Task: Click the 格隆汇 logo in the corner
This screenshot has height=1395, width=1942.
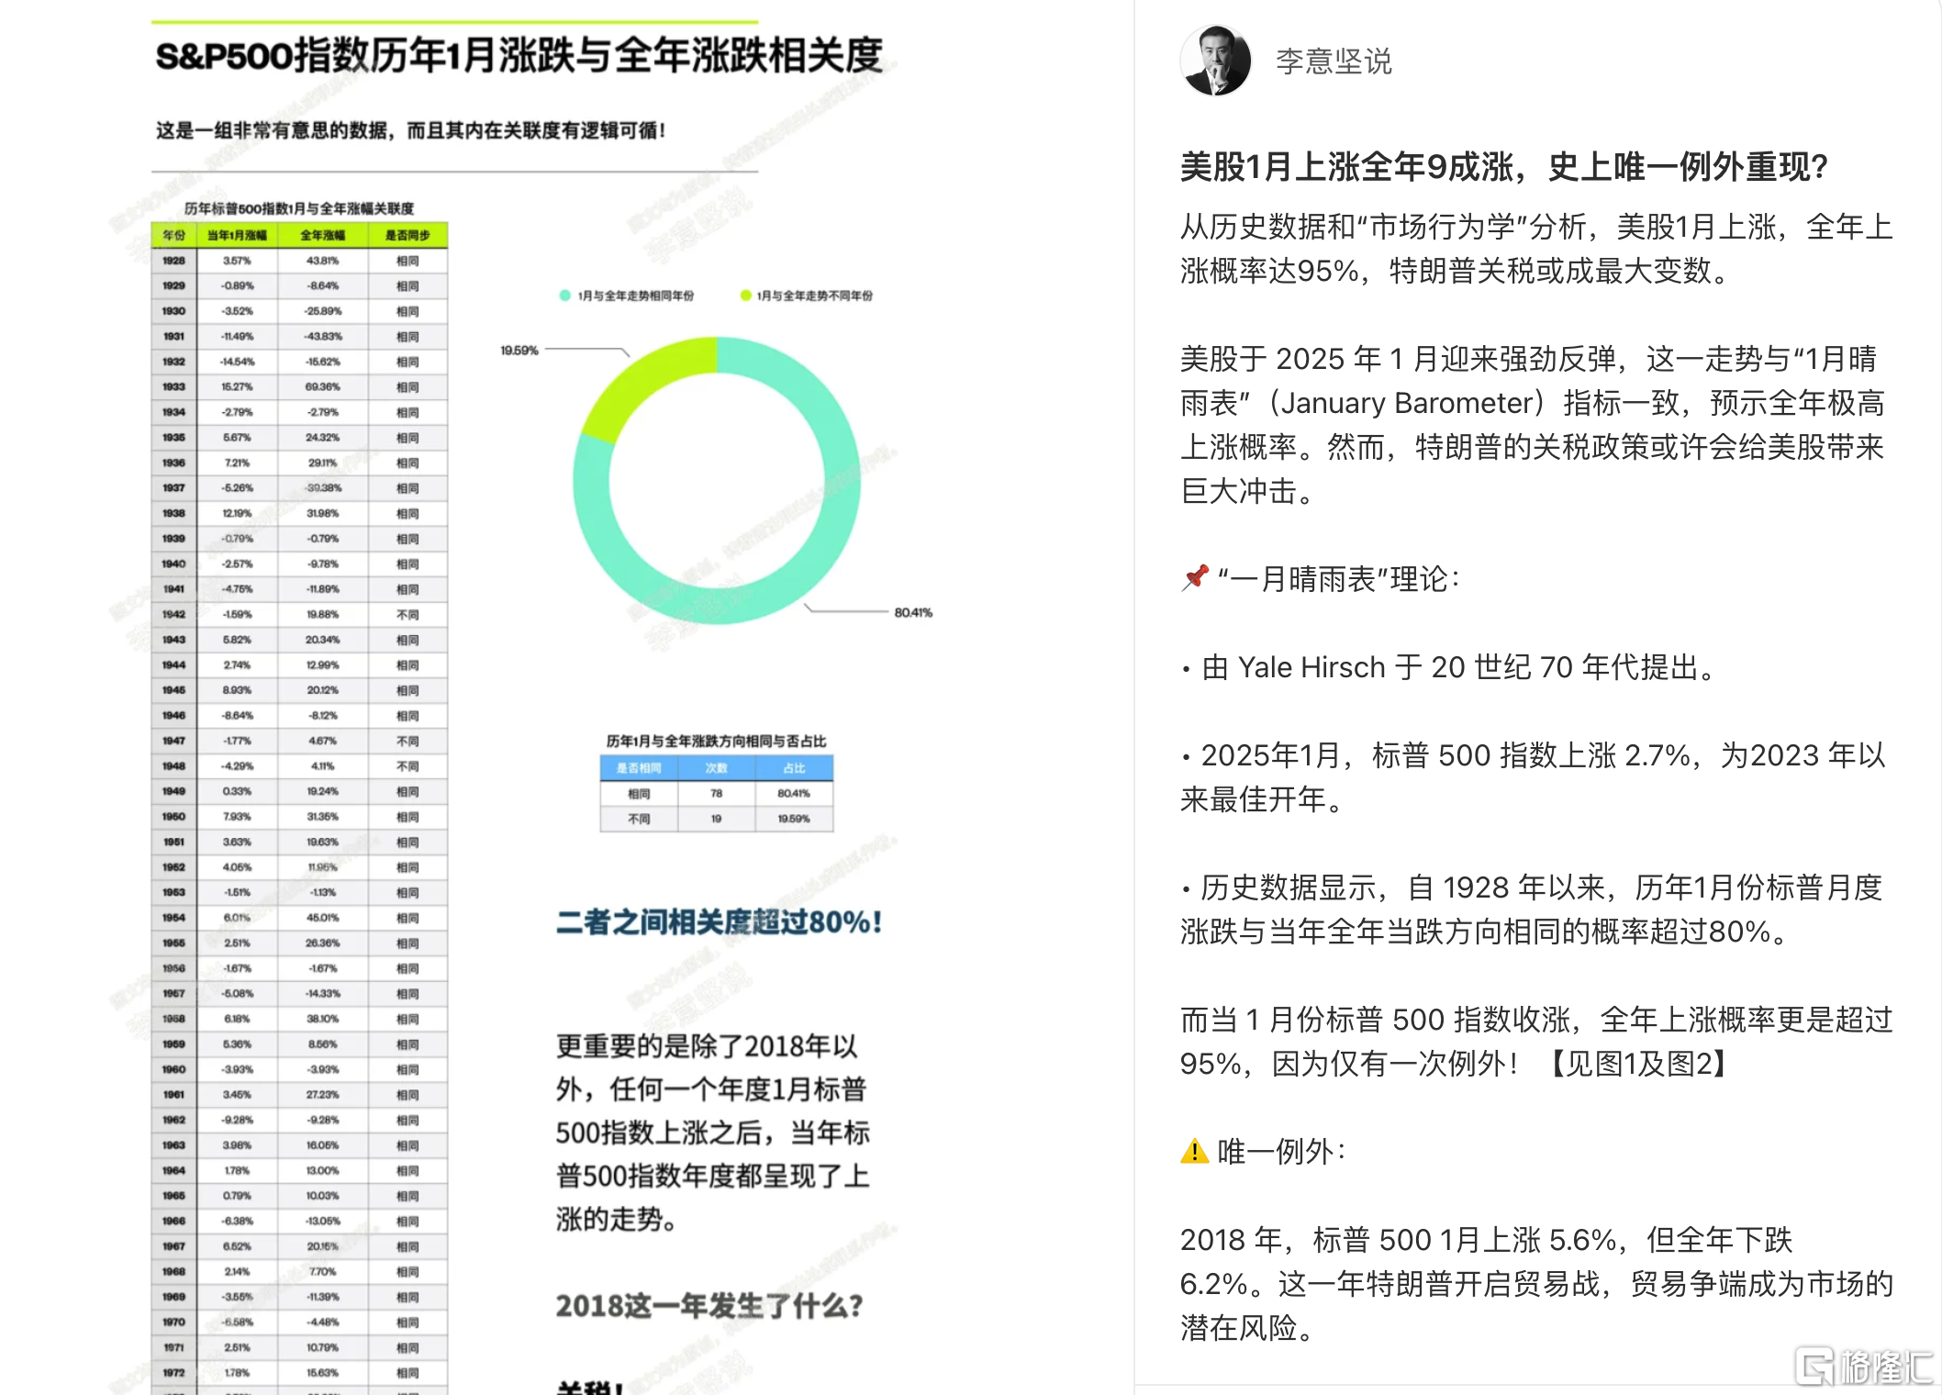Action: [1864, 1367]
